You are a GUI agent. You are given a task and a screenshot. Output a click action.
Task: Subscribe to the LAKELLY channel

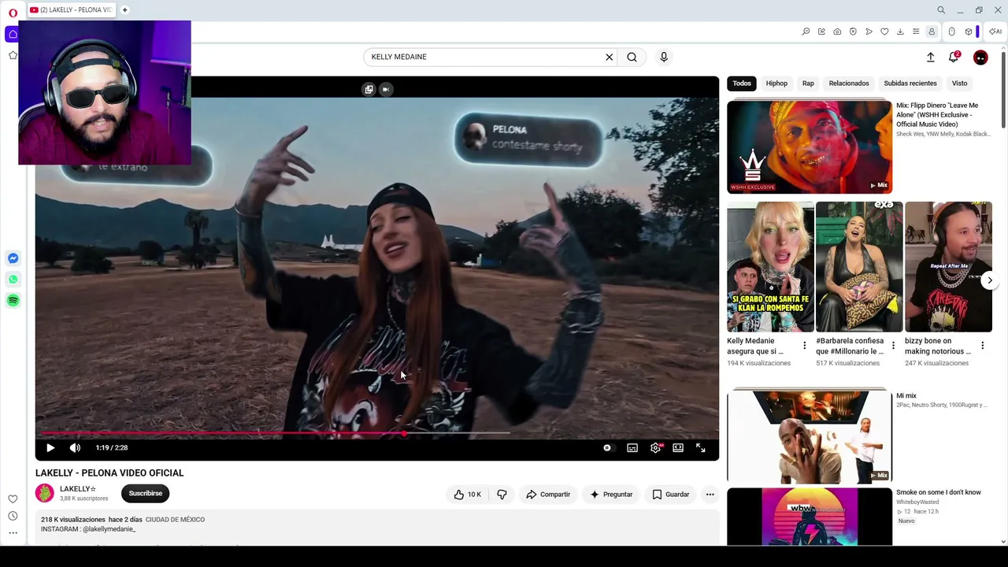pyautogui.click(x=146, y=493)
